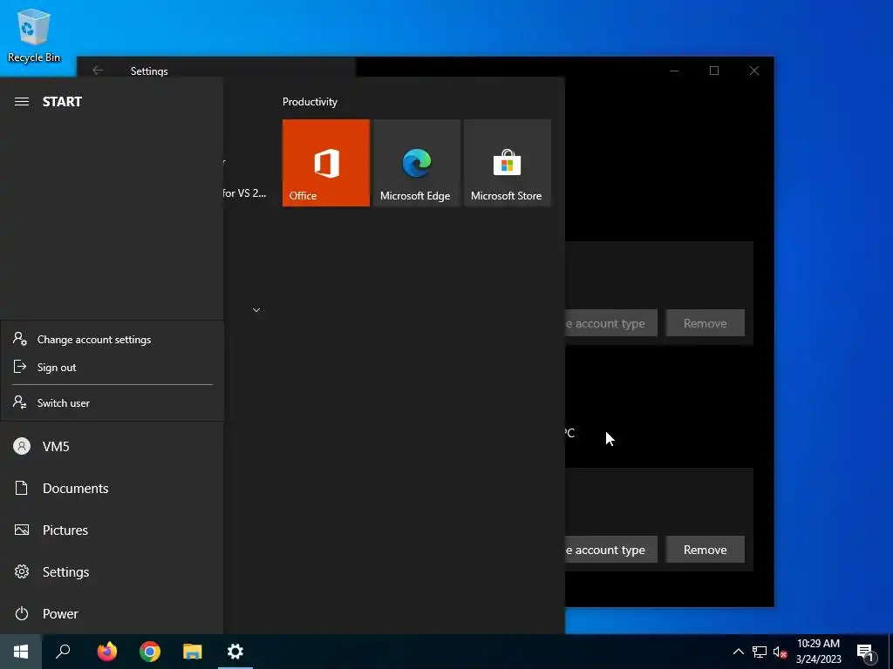Click the VM5 user account
Screen dimensions: 893x669
click(112, 447)
